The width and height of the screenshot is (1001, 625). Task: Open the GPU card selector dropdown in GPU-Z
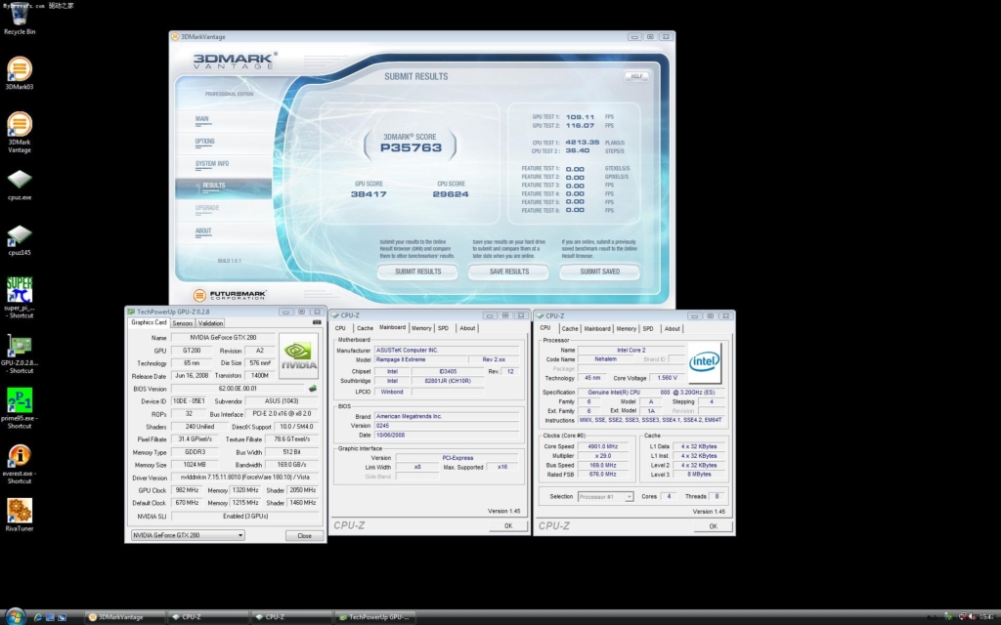point(188,535)
